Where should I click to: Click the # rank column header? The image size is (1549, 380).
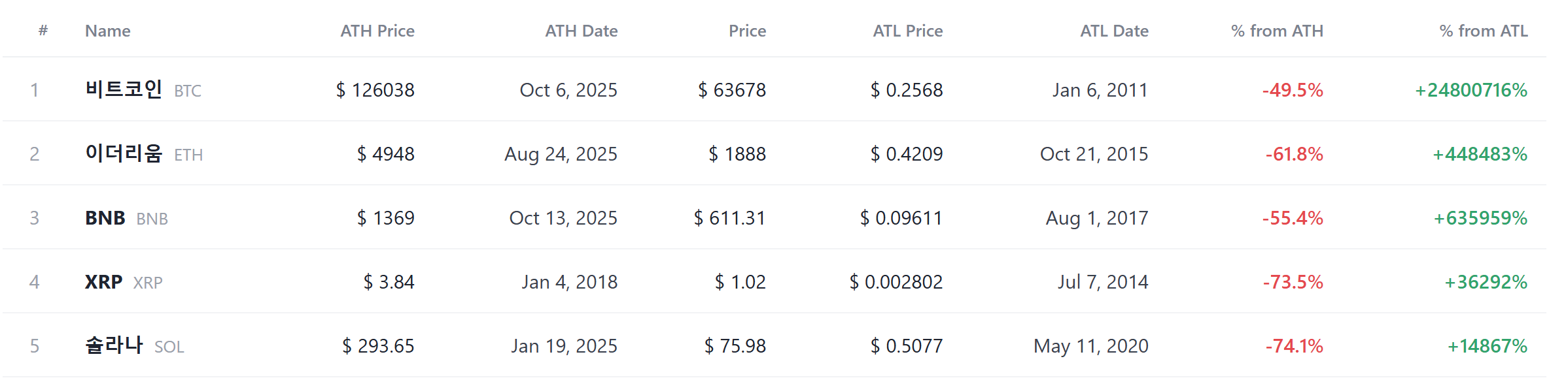pos(43,30)
